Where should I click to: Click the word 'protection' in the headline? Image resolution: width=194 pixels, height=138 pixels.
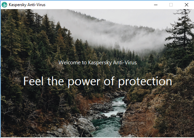point(145,82)
